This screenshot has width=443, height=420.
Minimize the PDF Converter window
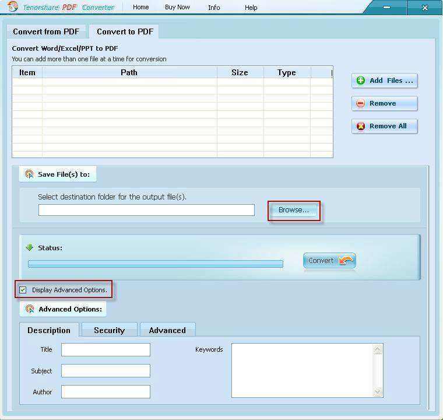pyautogui.click(x=386, y=8)
